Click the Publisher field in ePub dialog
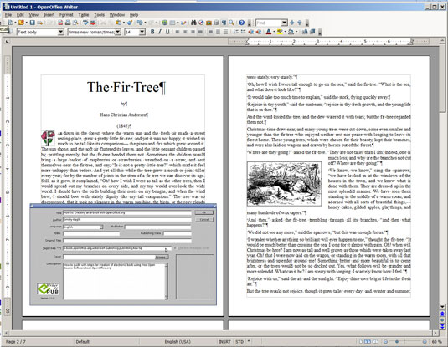Screen dimensions: 448x347 [158, 227]
